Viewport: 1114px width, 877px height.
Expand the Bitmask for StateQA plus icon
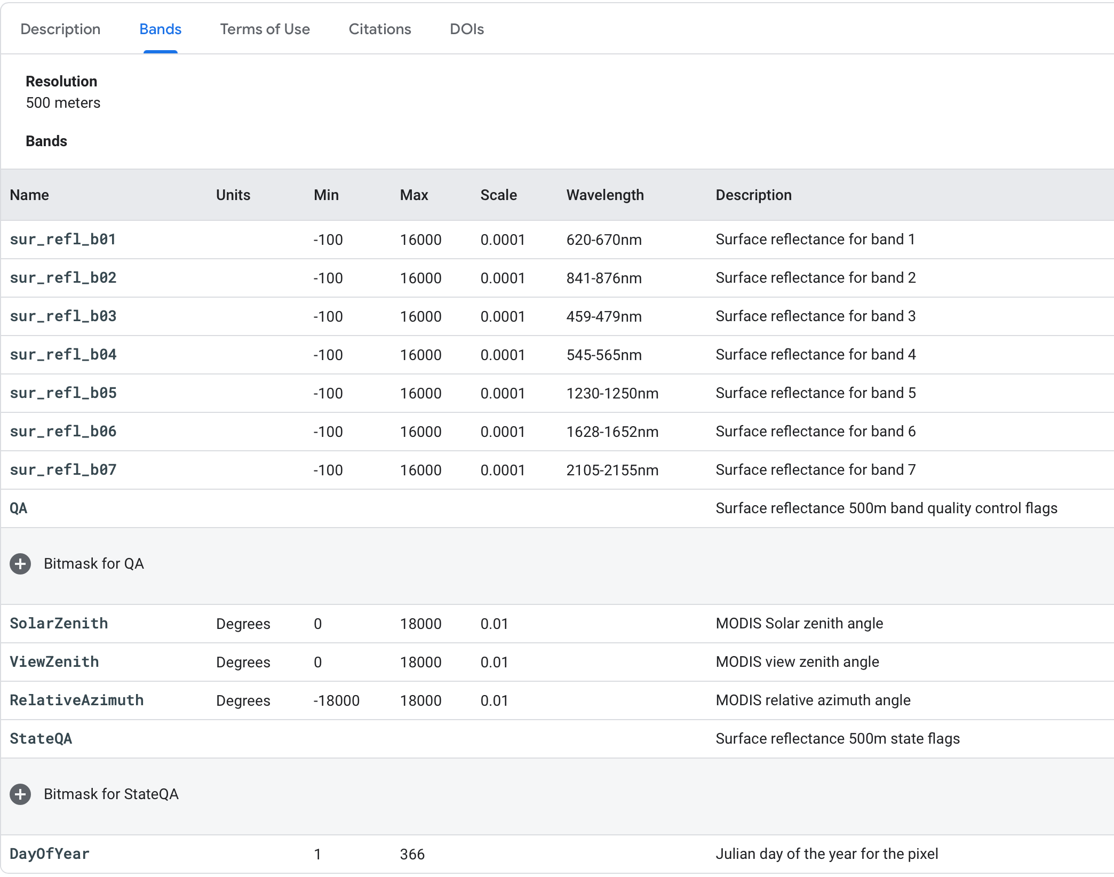[20, 794]
